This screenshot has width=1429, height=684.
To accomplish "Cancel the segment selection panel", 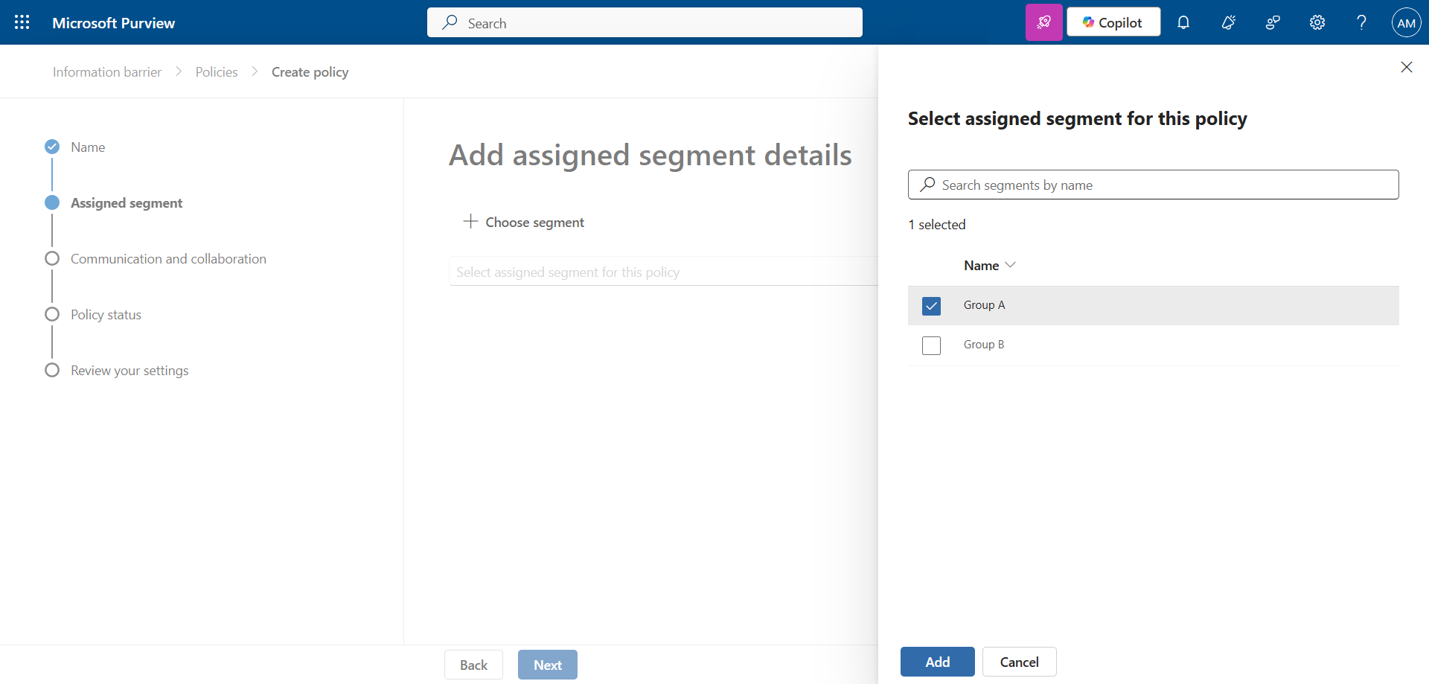I will click(1019, 662).
